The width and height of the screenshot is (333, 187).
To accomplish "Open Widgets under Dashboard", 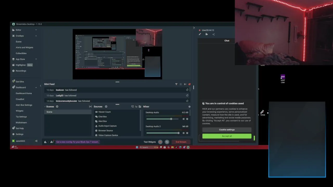I will (20, 111).
